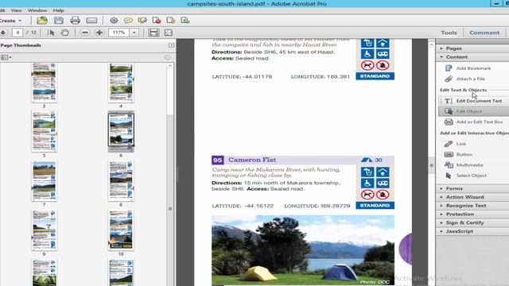
Task: Switch to the Comment pane
Action: coord(484,33)
